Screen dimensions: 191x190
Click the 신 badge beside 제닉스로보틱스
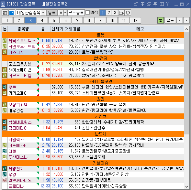pos(5,40)
